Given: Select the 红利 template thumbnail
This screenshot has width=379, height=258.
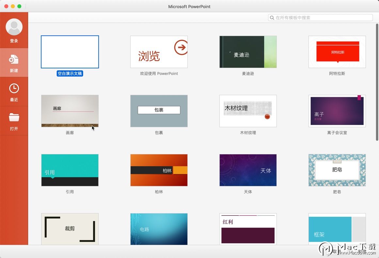Looking at the screenshot, I should (248, 229).
